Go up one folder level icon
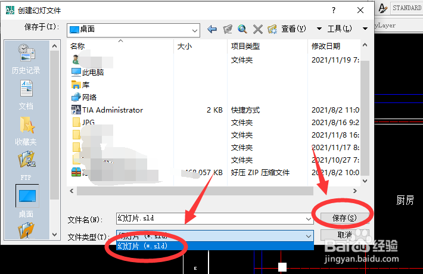This screenshot has width=423, height=274. [x=228, y=29]
